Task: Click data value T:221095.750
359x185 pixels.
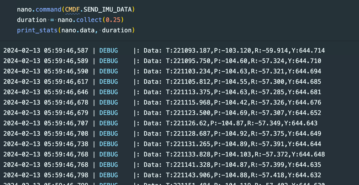Action: 188,61
